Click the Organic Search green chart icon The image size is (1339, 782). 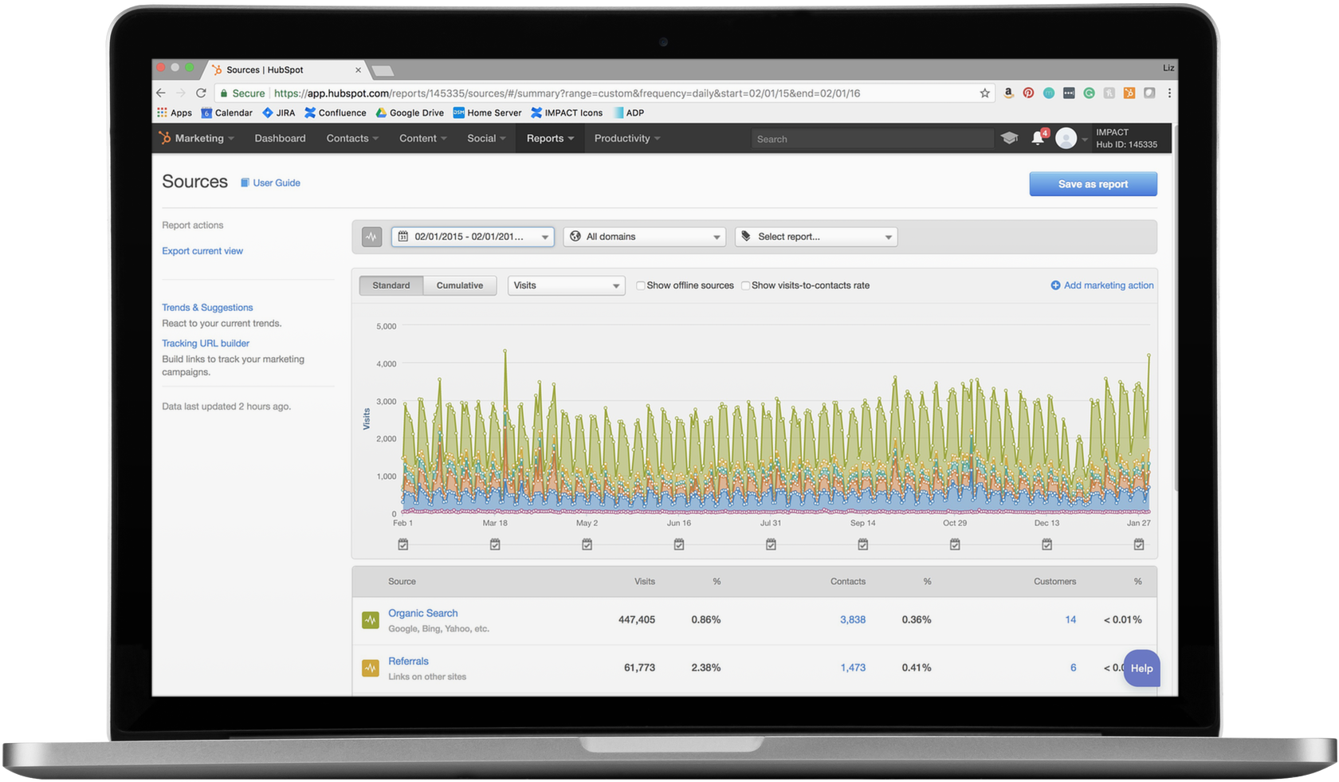click(370, 620)
